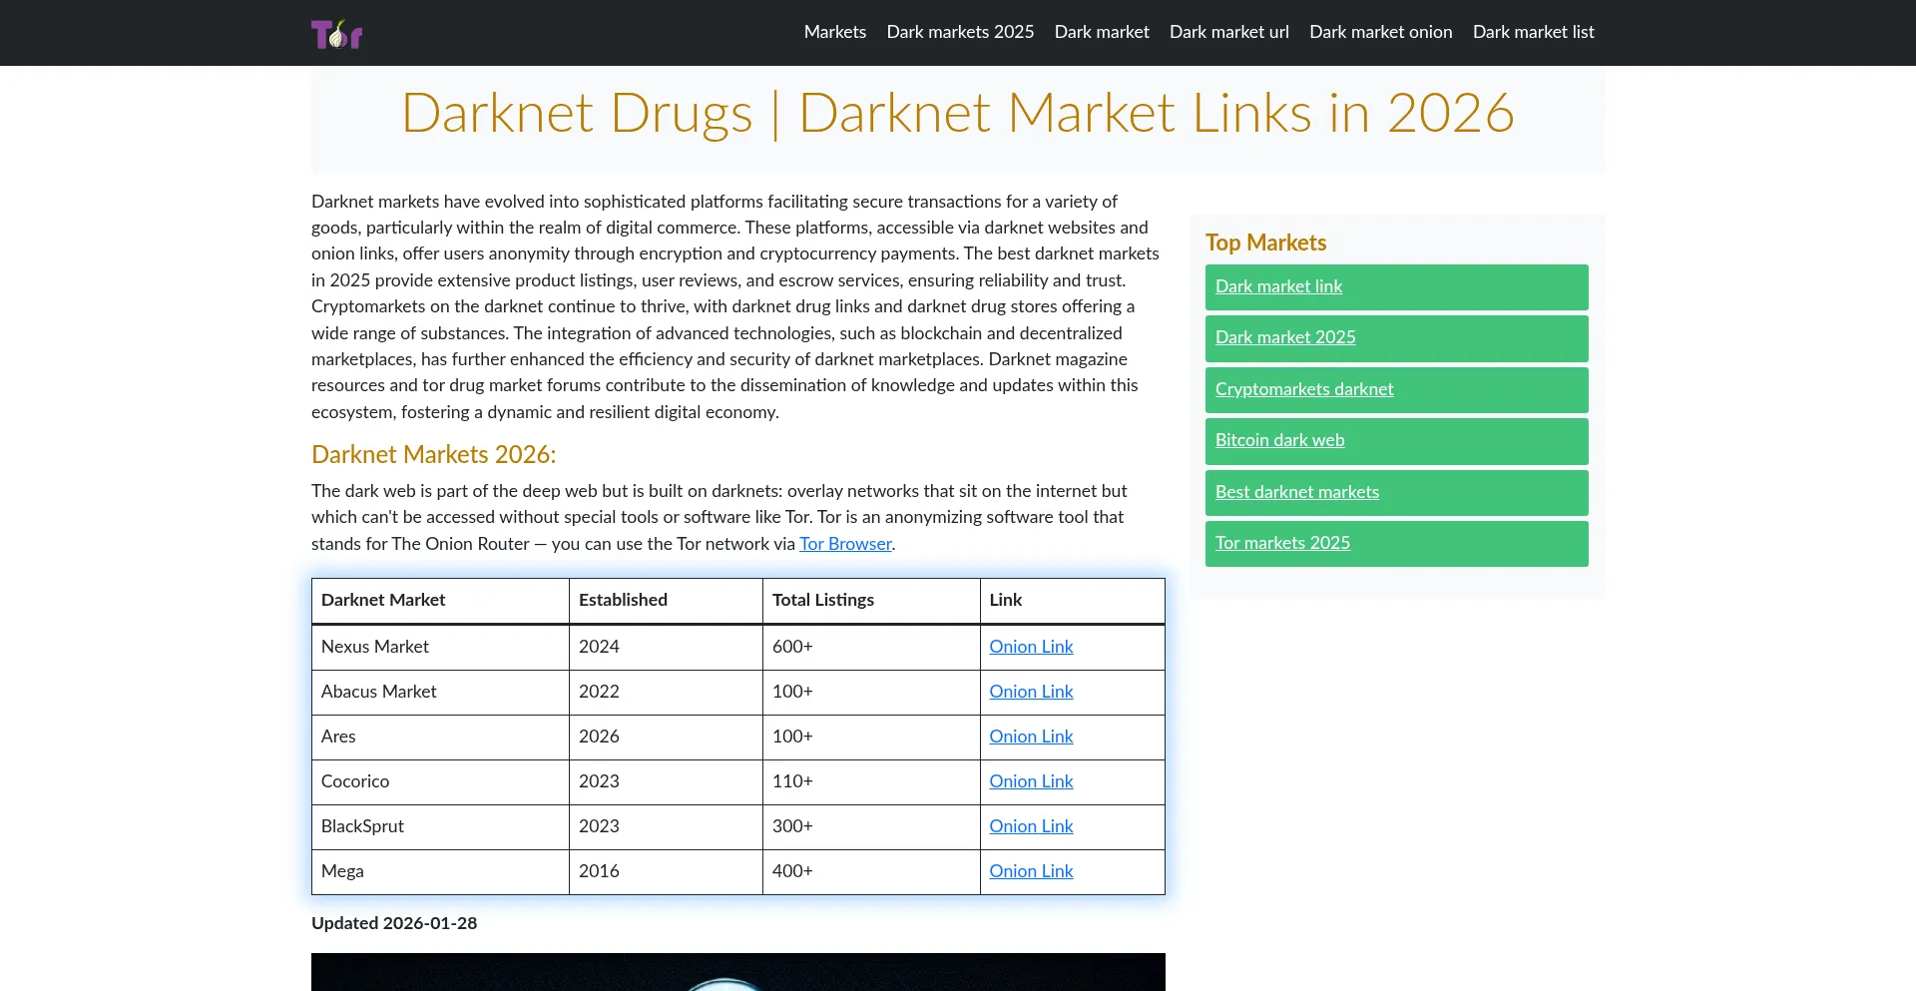The image size is (1916, 991).
Task: Select the Nexus Market table cell
Action: click(440, 648)
